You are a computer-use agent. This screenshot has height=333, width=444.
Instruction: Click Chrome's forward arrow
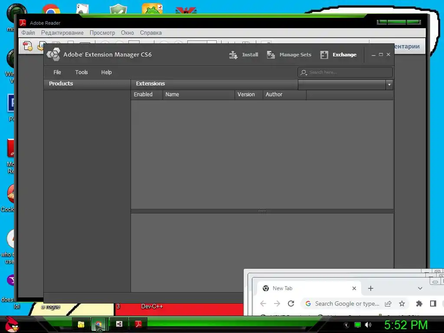pyautogui.click(x=277, y=304)
